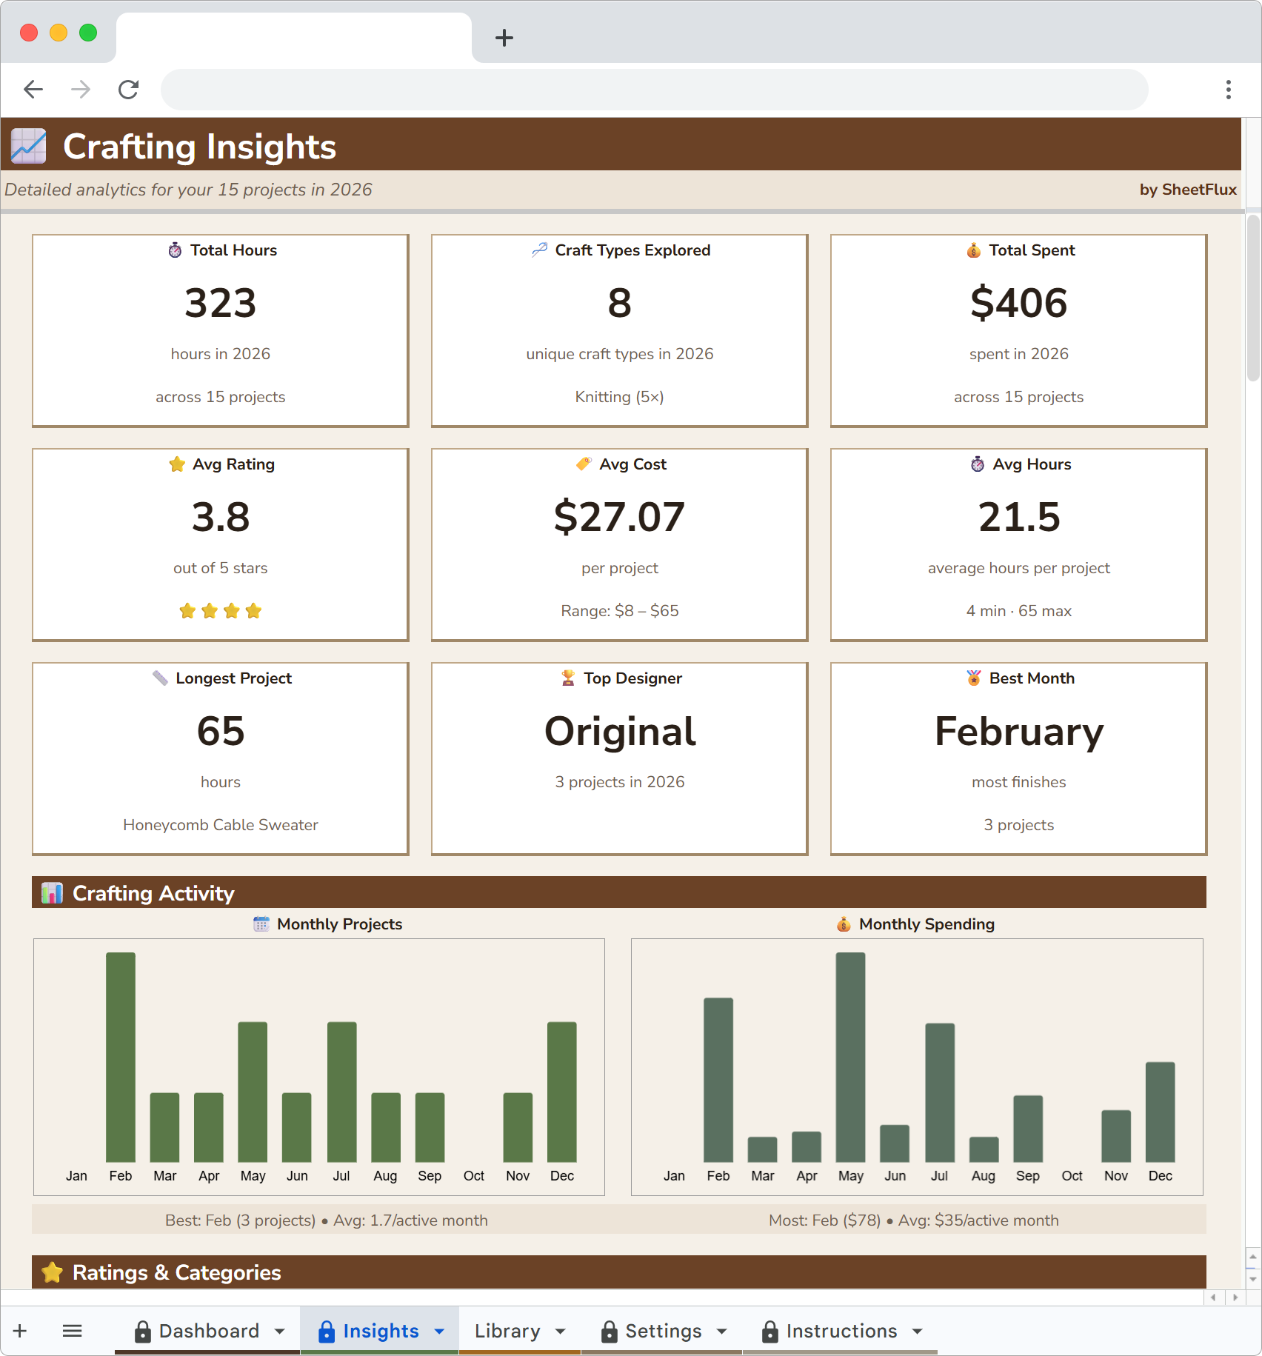Click the all-sheets hamburger icon at bottom left
The height and width of the screenshot is (1356, 1262).
click(x=72, y=1330)
